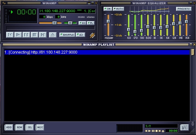Open the playlist ADD menu
Image resolution: width=196 pixels, height=135 pixels.
click(x=9, y=127)
